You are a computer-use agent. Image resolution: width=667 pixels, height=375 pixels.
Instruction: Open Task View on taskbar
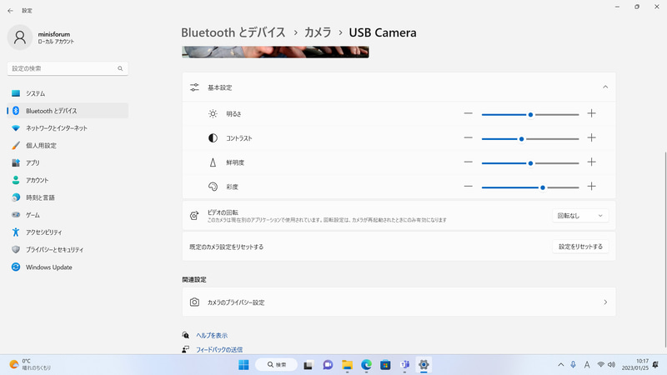[308, 365]
